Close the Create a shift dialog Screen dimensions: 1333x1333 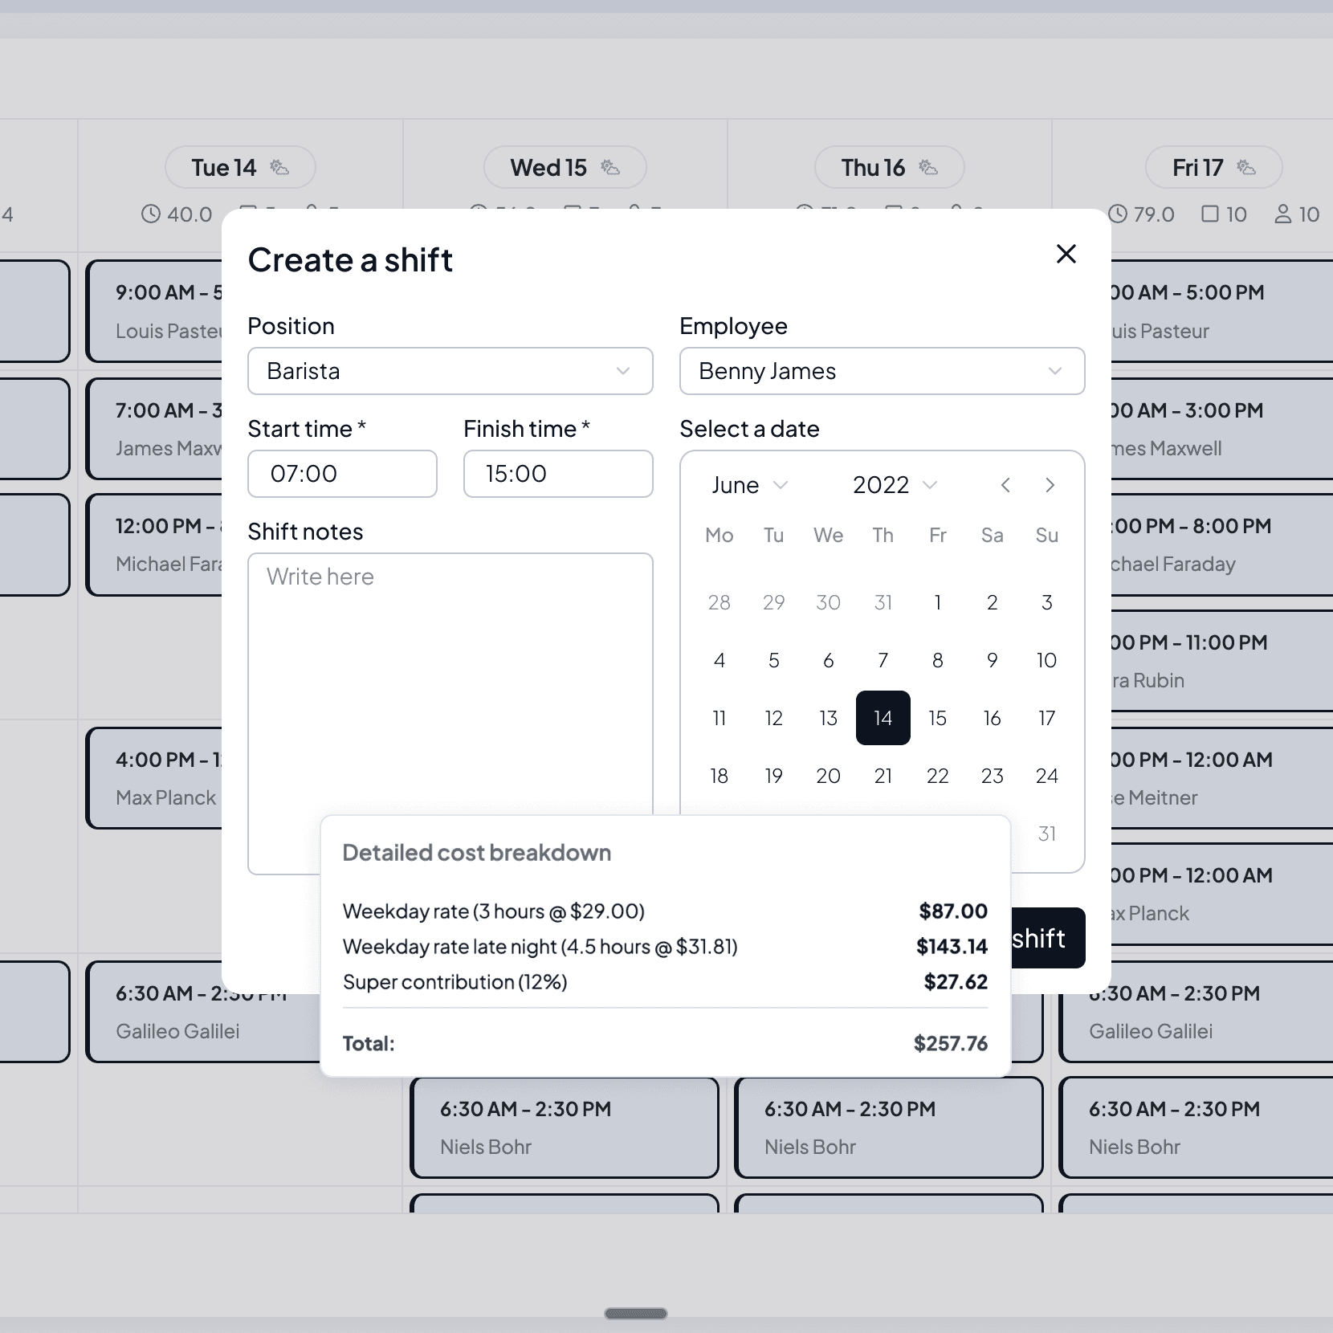[x=1066, y=254]
